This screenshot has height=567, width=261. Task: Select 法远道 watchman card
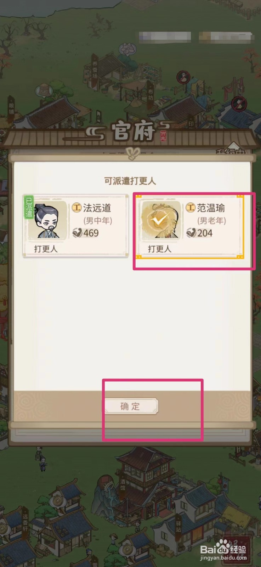click(75, 226)
